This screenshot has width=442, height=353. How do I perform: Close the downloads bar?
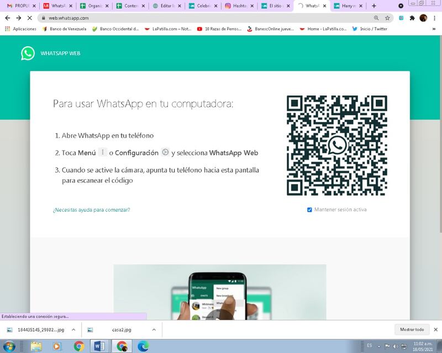tap(435, 329)
